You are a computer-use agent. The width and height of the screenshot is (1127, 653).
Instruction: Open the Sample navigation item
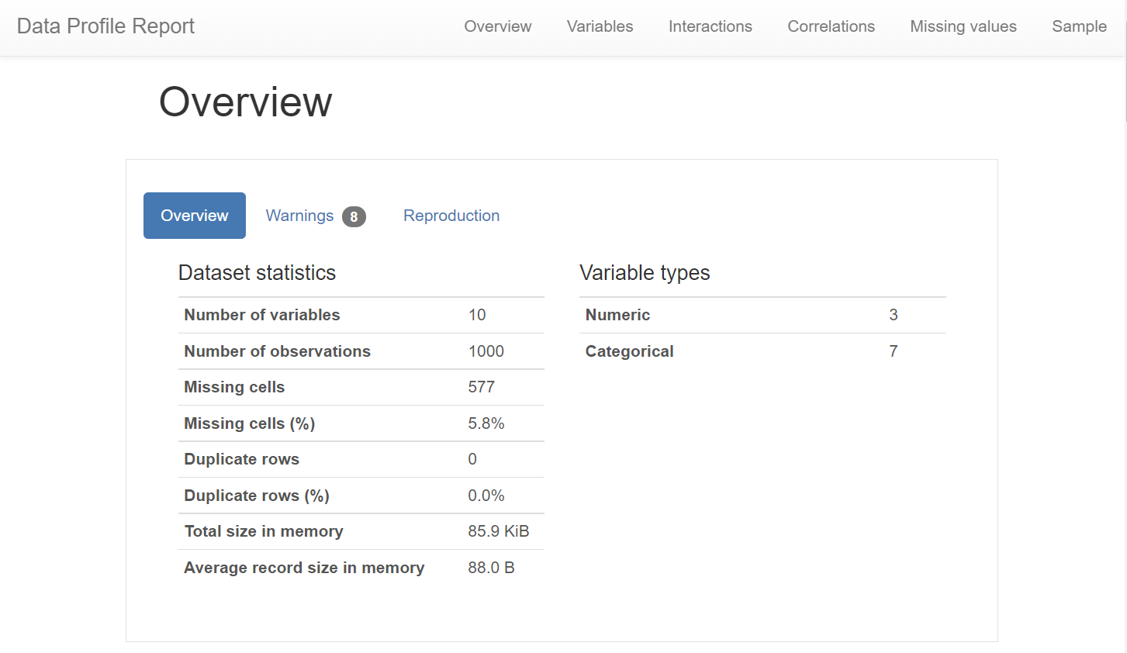[1079, 26]
